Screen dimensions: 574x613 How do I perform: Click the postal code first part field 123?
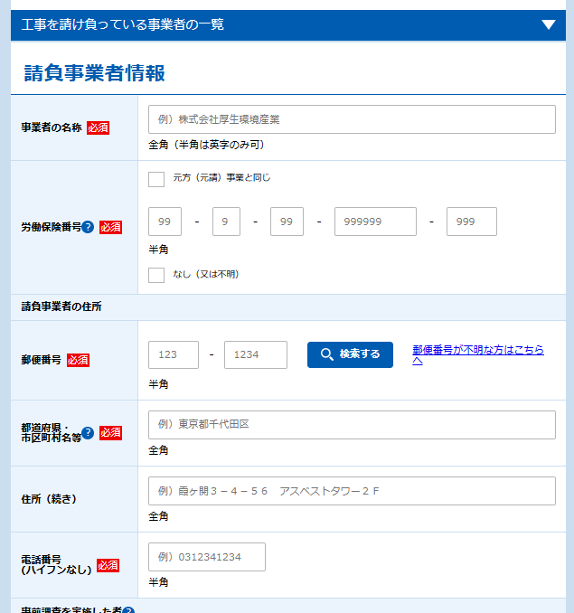pos(173,354)
